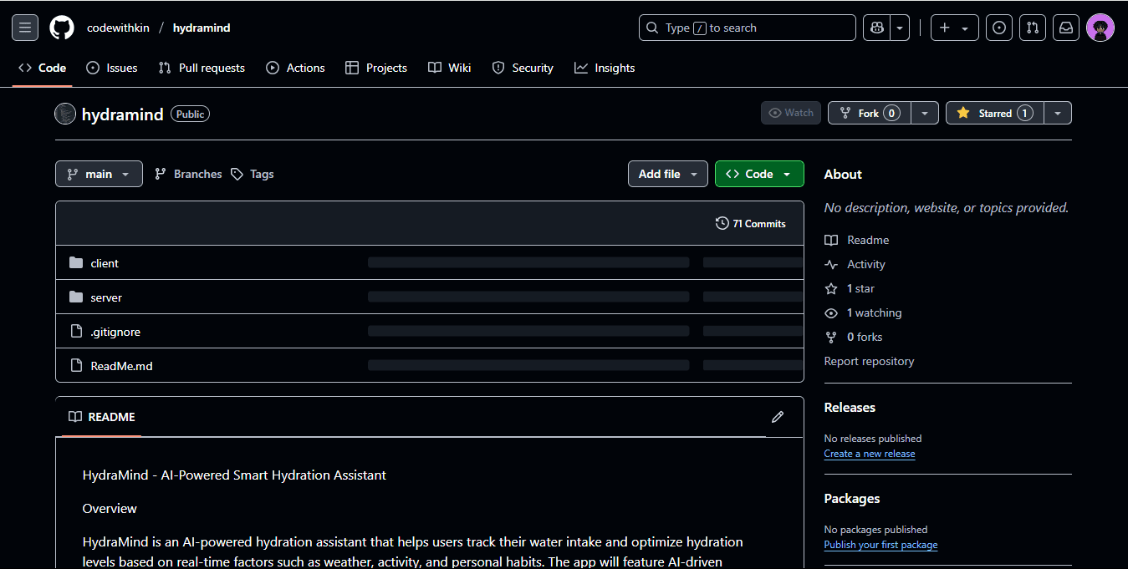View 71 Commits history
Viewport: 1128px width, 569px height.
[751, 223]
